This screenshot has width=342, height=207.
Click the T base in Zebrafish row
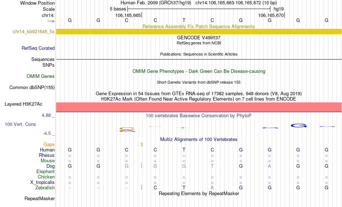[184, 188]
